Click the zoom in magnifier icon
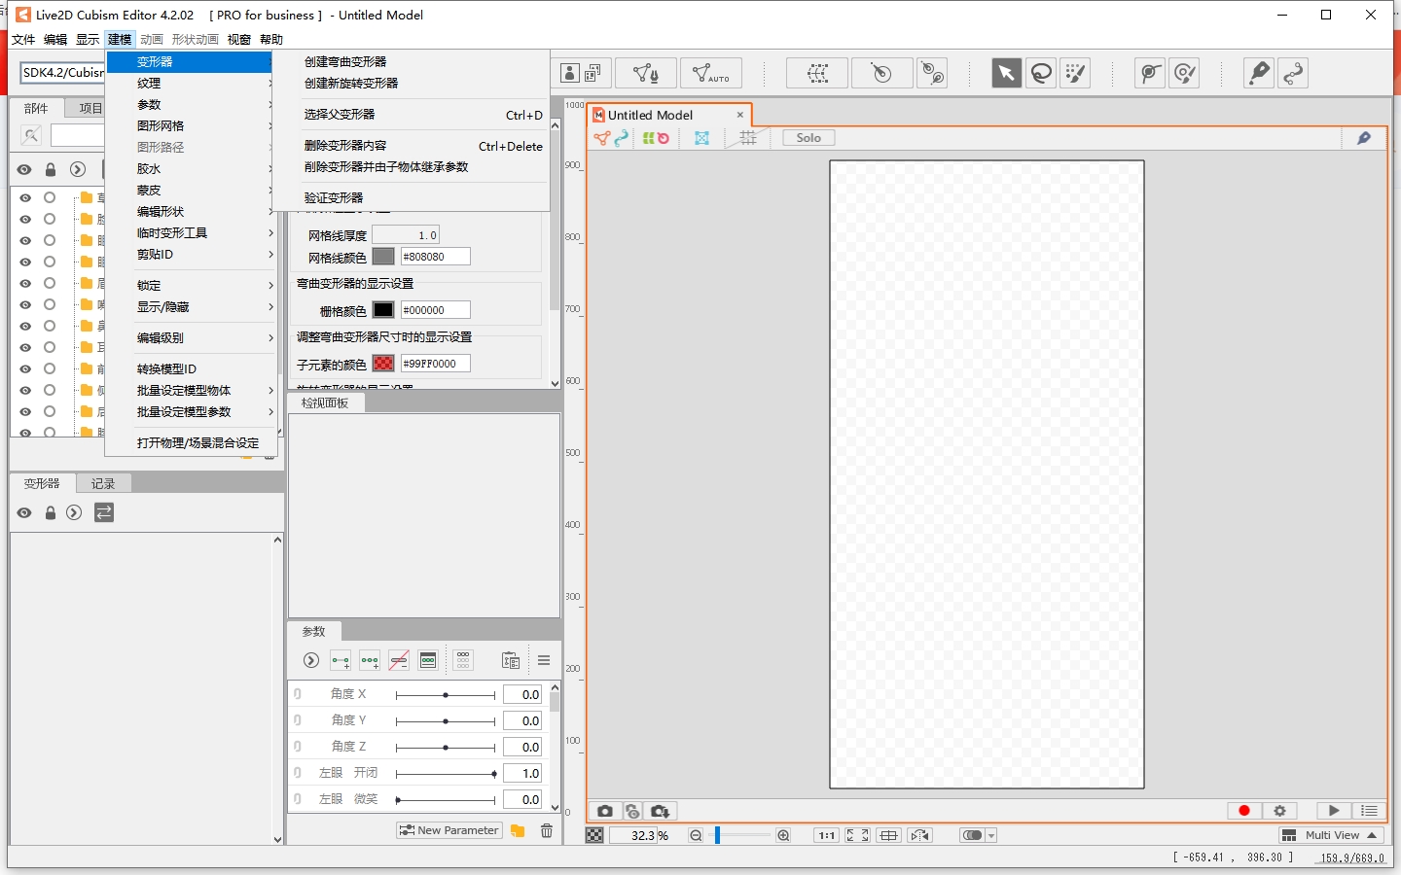The image size is (1401, 875). point(783,835)
